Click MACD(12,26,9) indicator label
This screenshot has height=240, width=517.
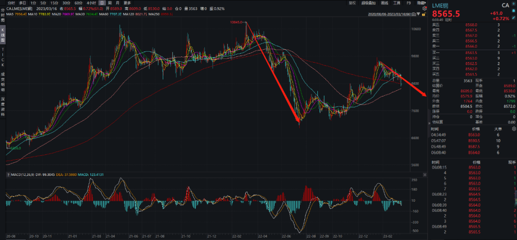22,175
